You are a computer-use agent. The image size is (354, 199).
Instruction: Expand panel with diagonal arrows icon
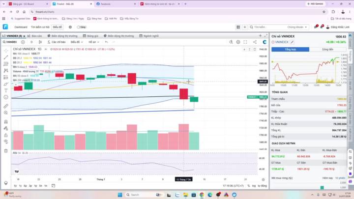pyautogui.click(x=265, y=36)
